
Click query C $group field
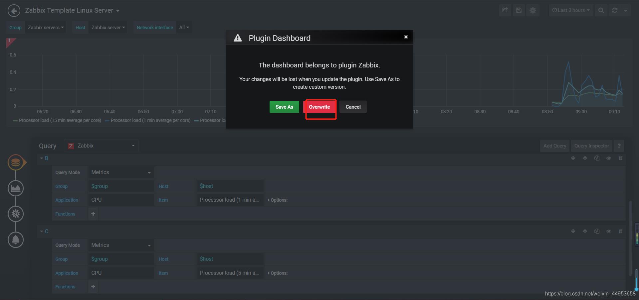pyautogui.click(x=121, y=259)
